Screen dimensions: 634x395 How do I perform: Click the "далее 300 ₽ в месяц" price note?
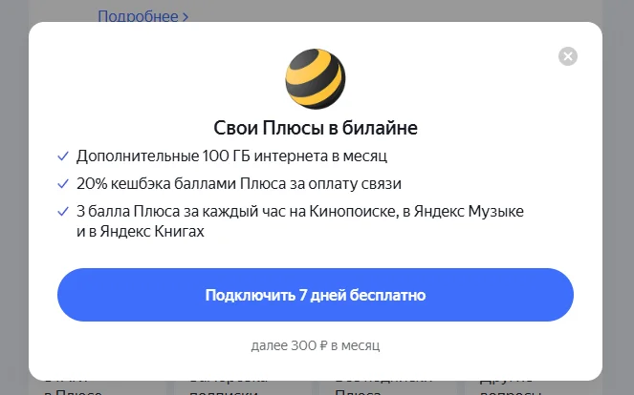point(316,345)
